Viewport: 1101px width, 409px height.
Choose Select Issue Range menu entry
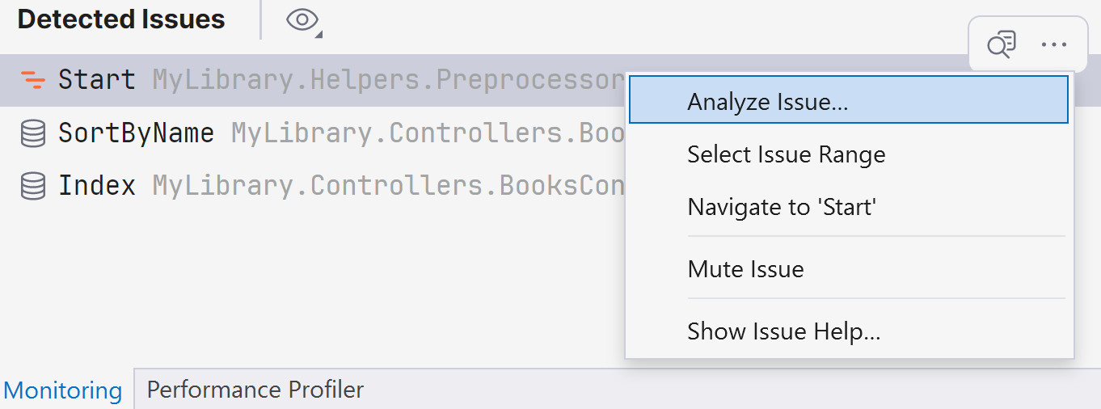click(786, 154)
